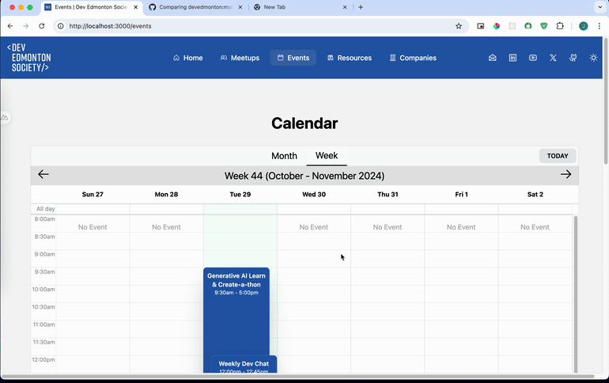
Task: Click the green shield extension icon
Action: click(544, 26)
